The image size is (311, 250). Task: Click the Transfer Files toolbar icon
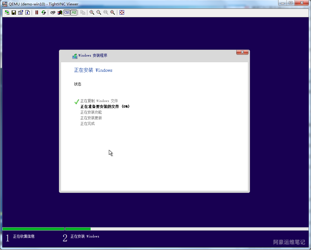click(83, 13)
